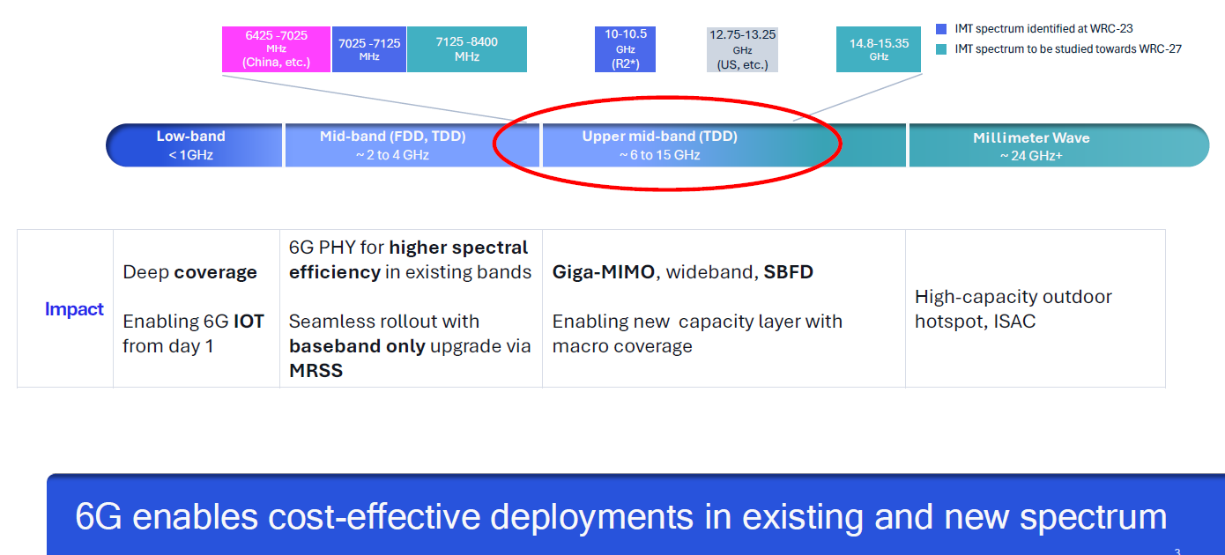Click the 10-10.5 GHz (R2*) box
The height and width of the screenshot is (555, 1225).
(626, 49)
